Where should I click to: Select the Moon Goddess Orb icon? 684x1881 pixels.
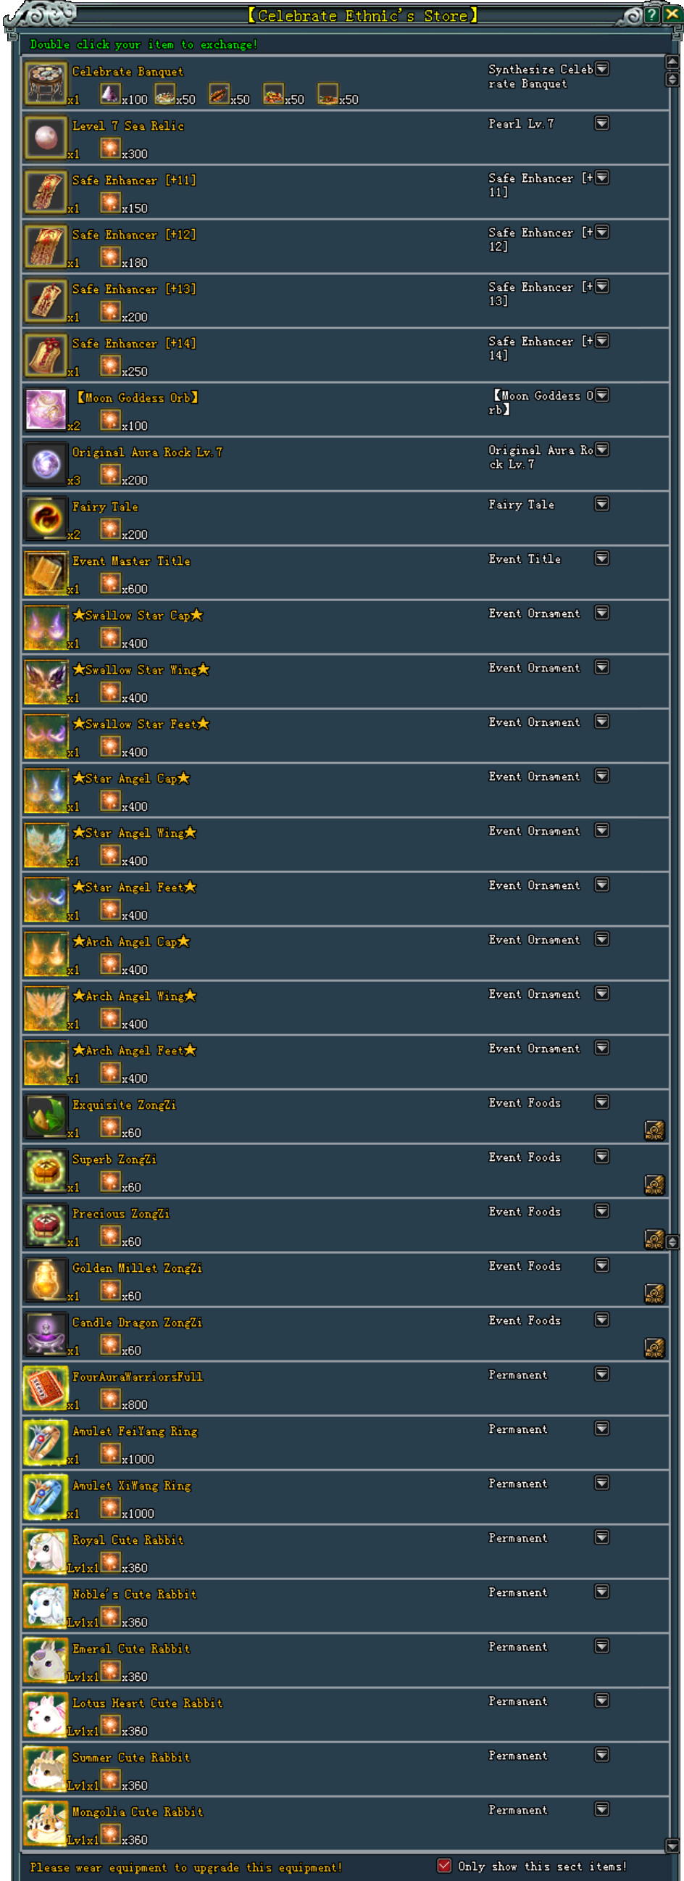click(46, 410)
